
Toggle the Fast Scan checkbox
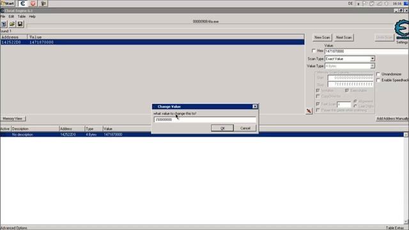[318, 104]
